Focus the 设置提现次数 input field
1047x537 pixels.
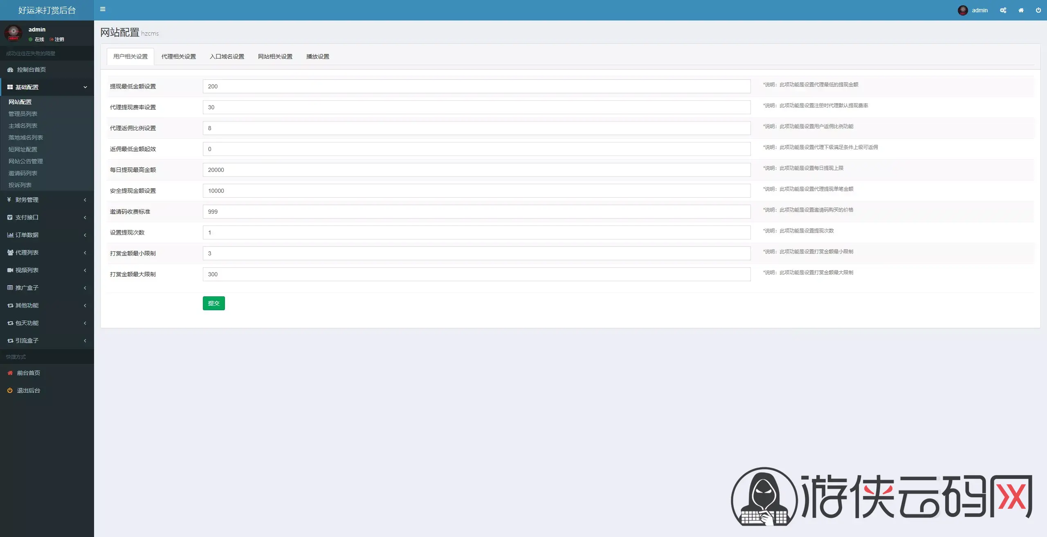tap(476, 232)
